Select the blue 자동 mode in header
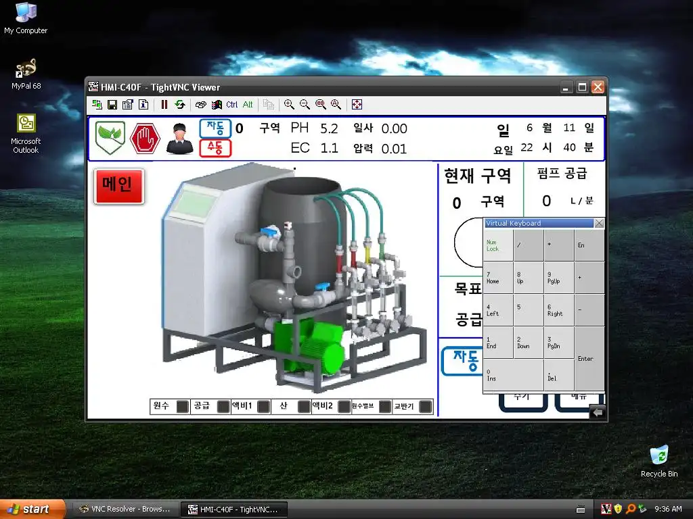Screen dimensions: 693x519 (215, 128)
